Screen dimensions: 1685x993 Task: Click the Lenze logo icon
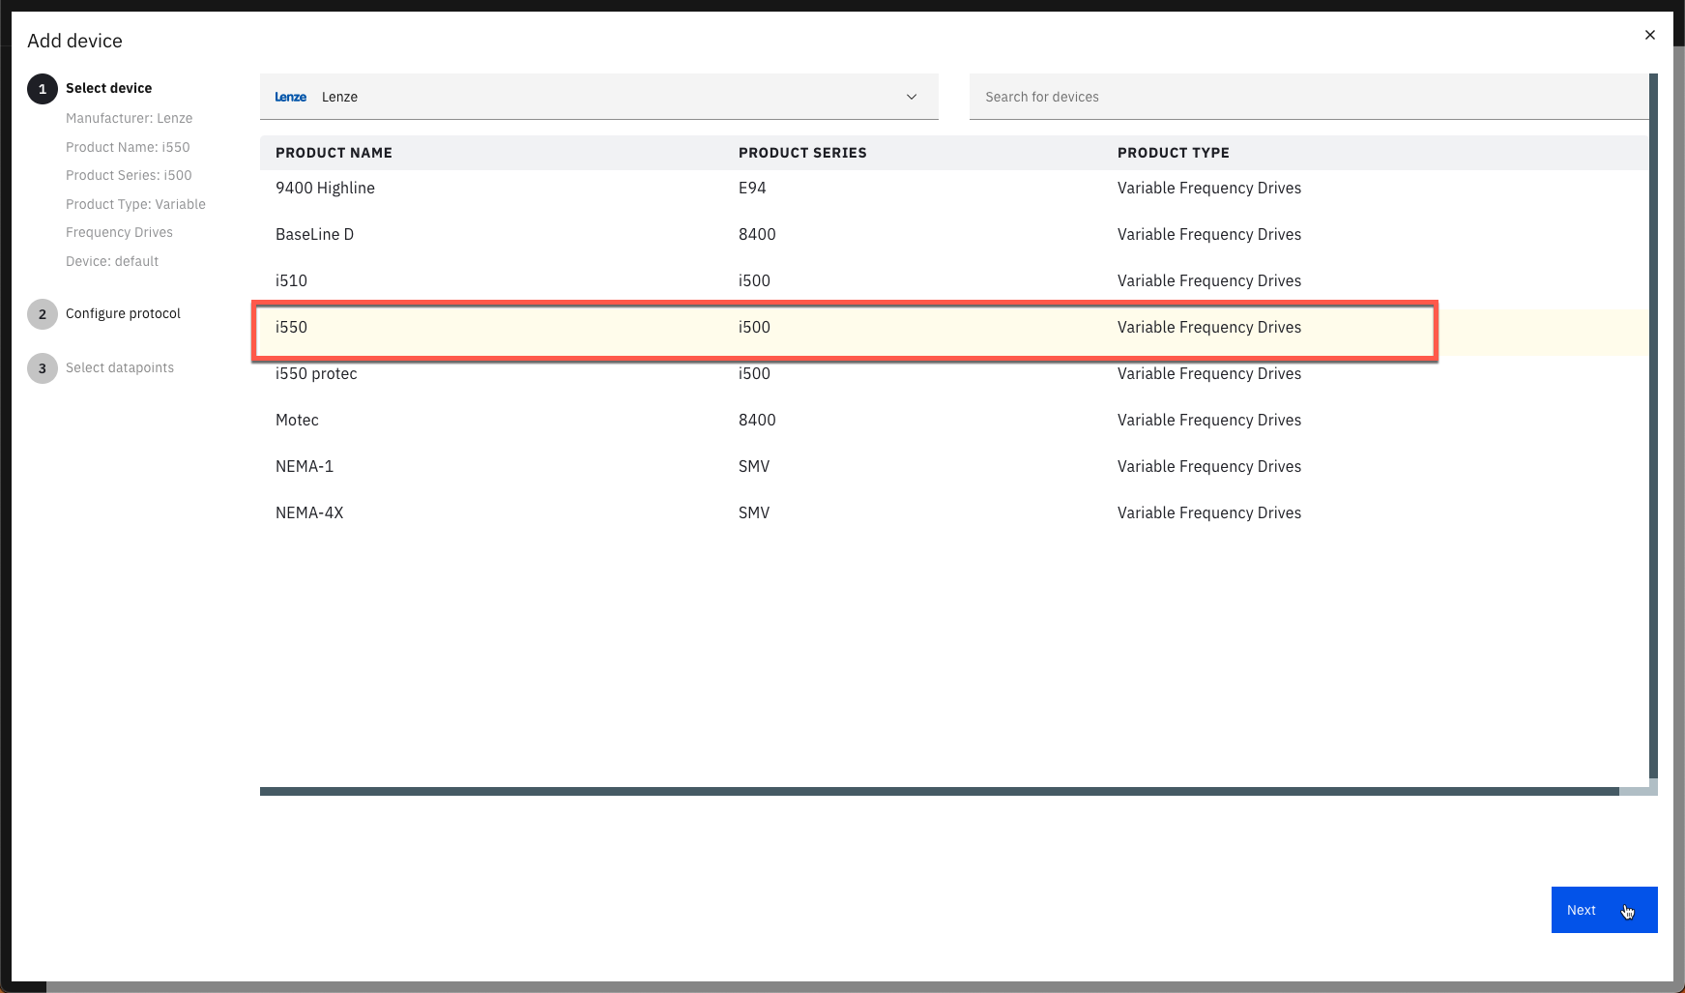290,97
